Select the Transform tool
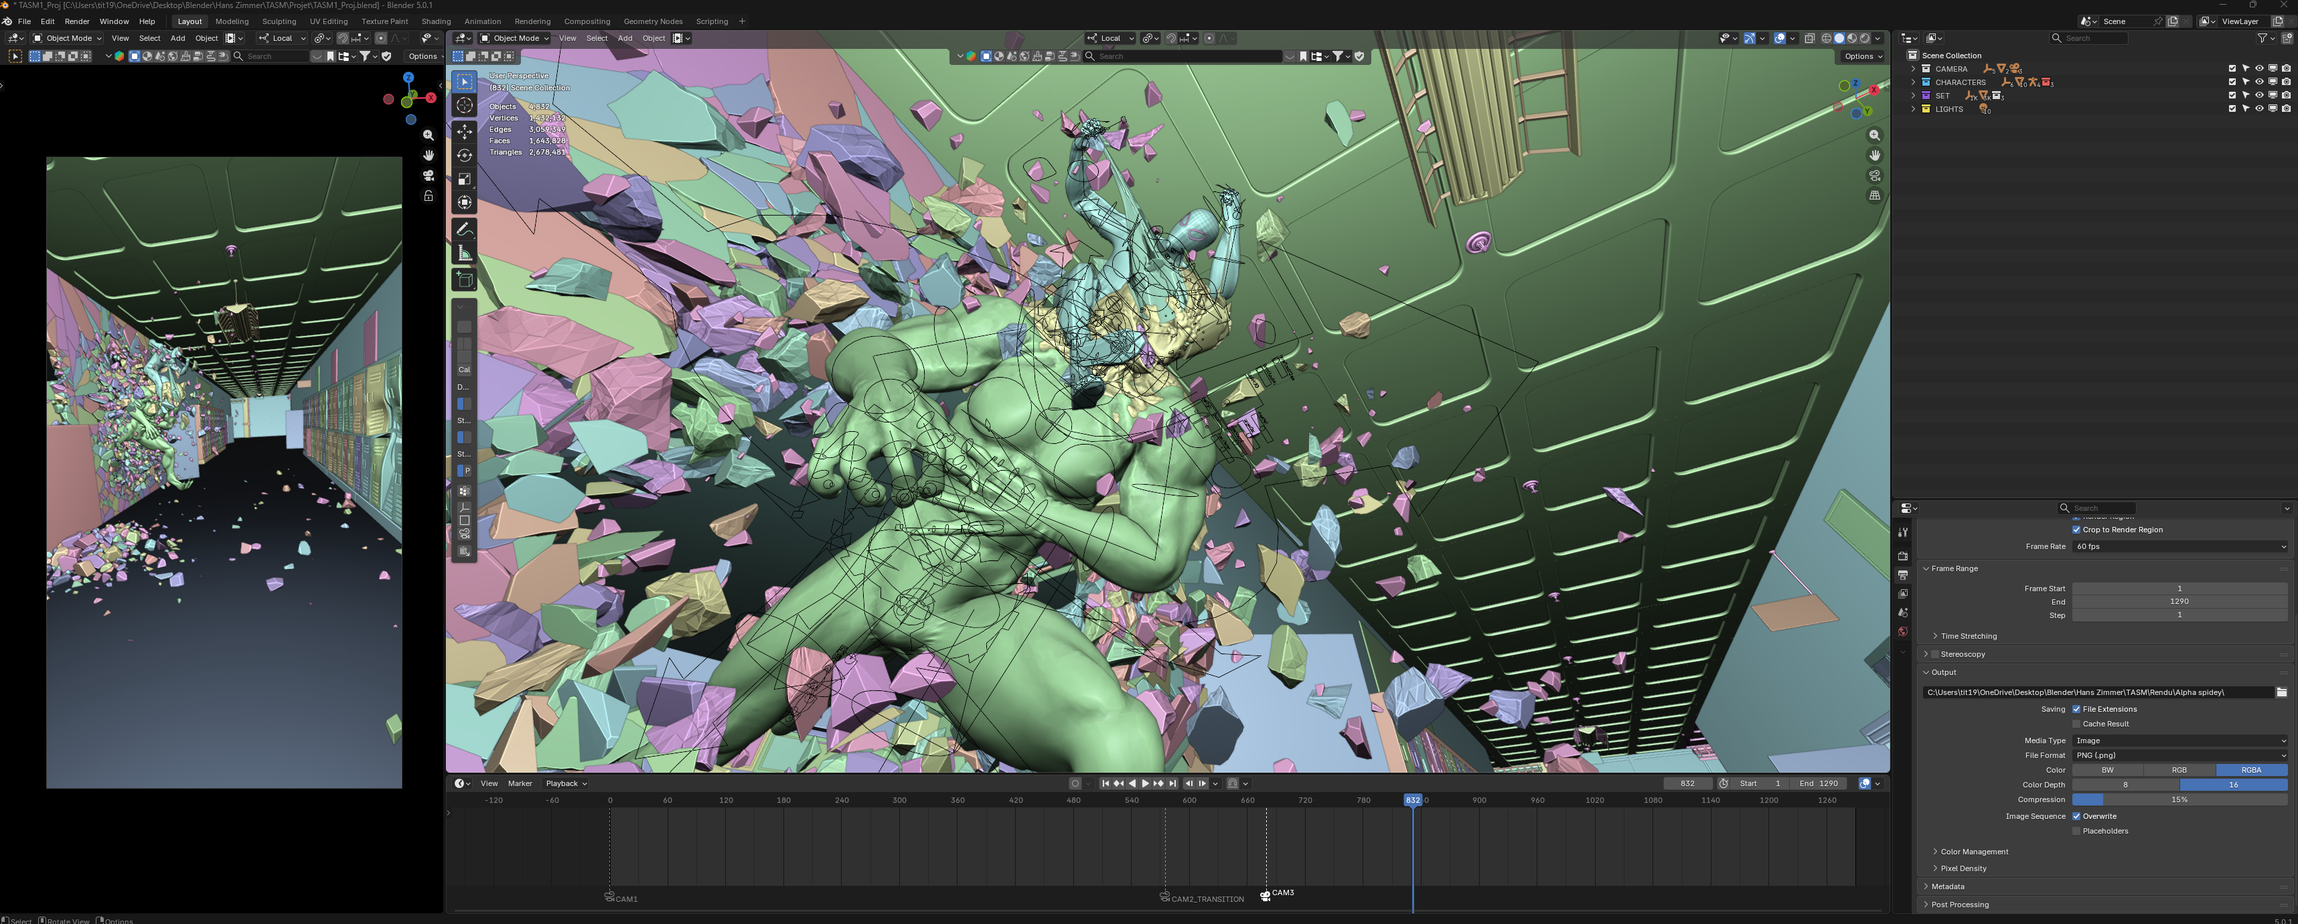This screenshot has height=924, width=2298. [x=465, y=201]
